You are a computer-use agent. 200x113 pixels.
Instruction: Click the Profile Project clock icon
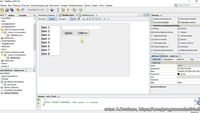(x=81, y=10)
